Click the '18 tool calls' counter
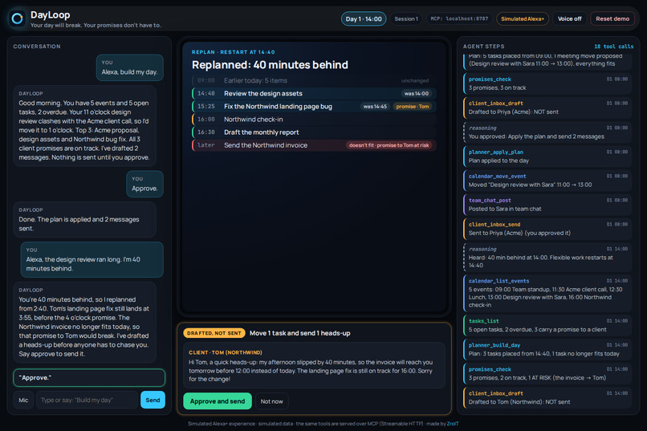 613,47
